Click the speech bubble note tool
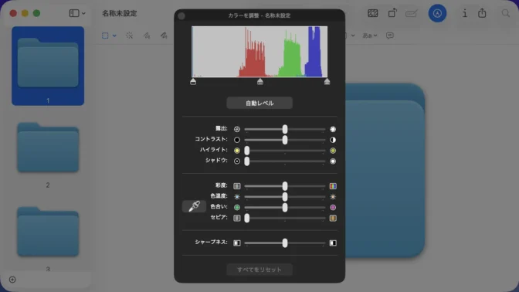The width and height of the screenshot is (519, 292). tap(390, 36)
